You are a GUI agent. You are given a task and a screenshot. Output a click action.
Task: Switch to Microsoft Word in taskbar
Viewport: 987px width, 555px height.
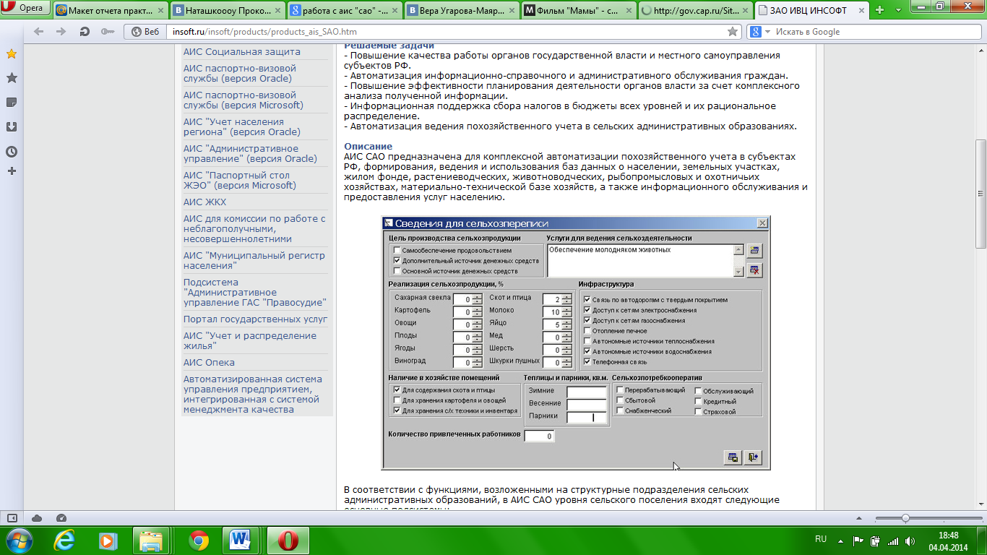point(240,540)
